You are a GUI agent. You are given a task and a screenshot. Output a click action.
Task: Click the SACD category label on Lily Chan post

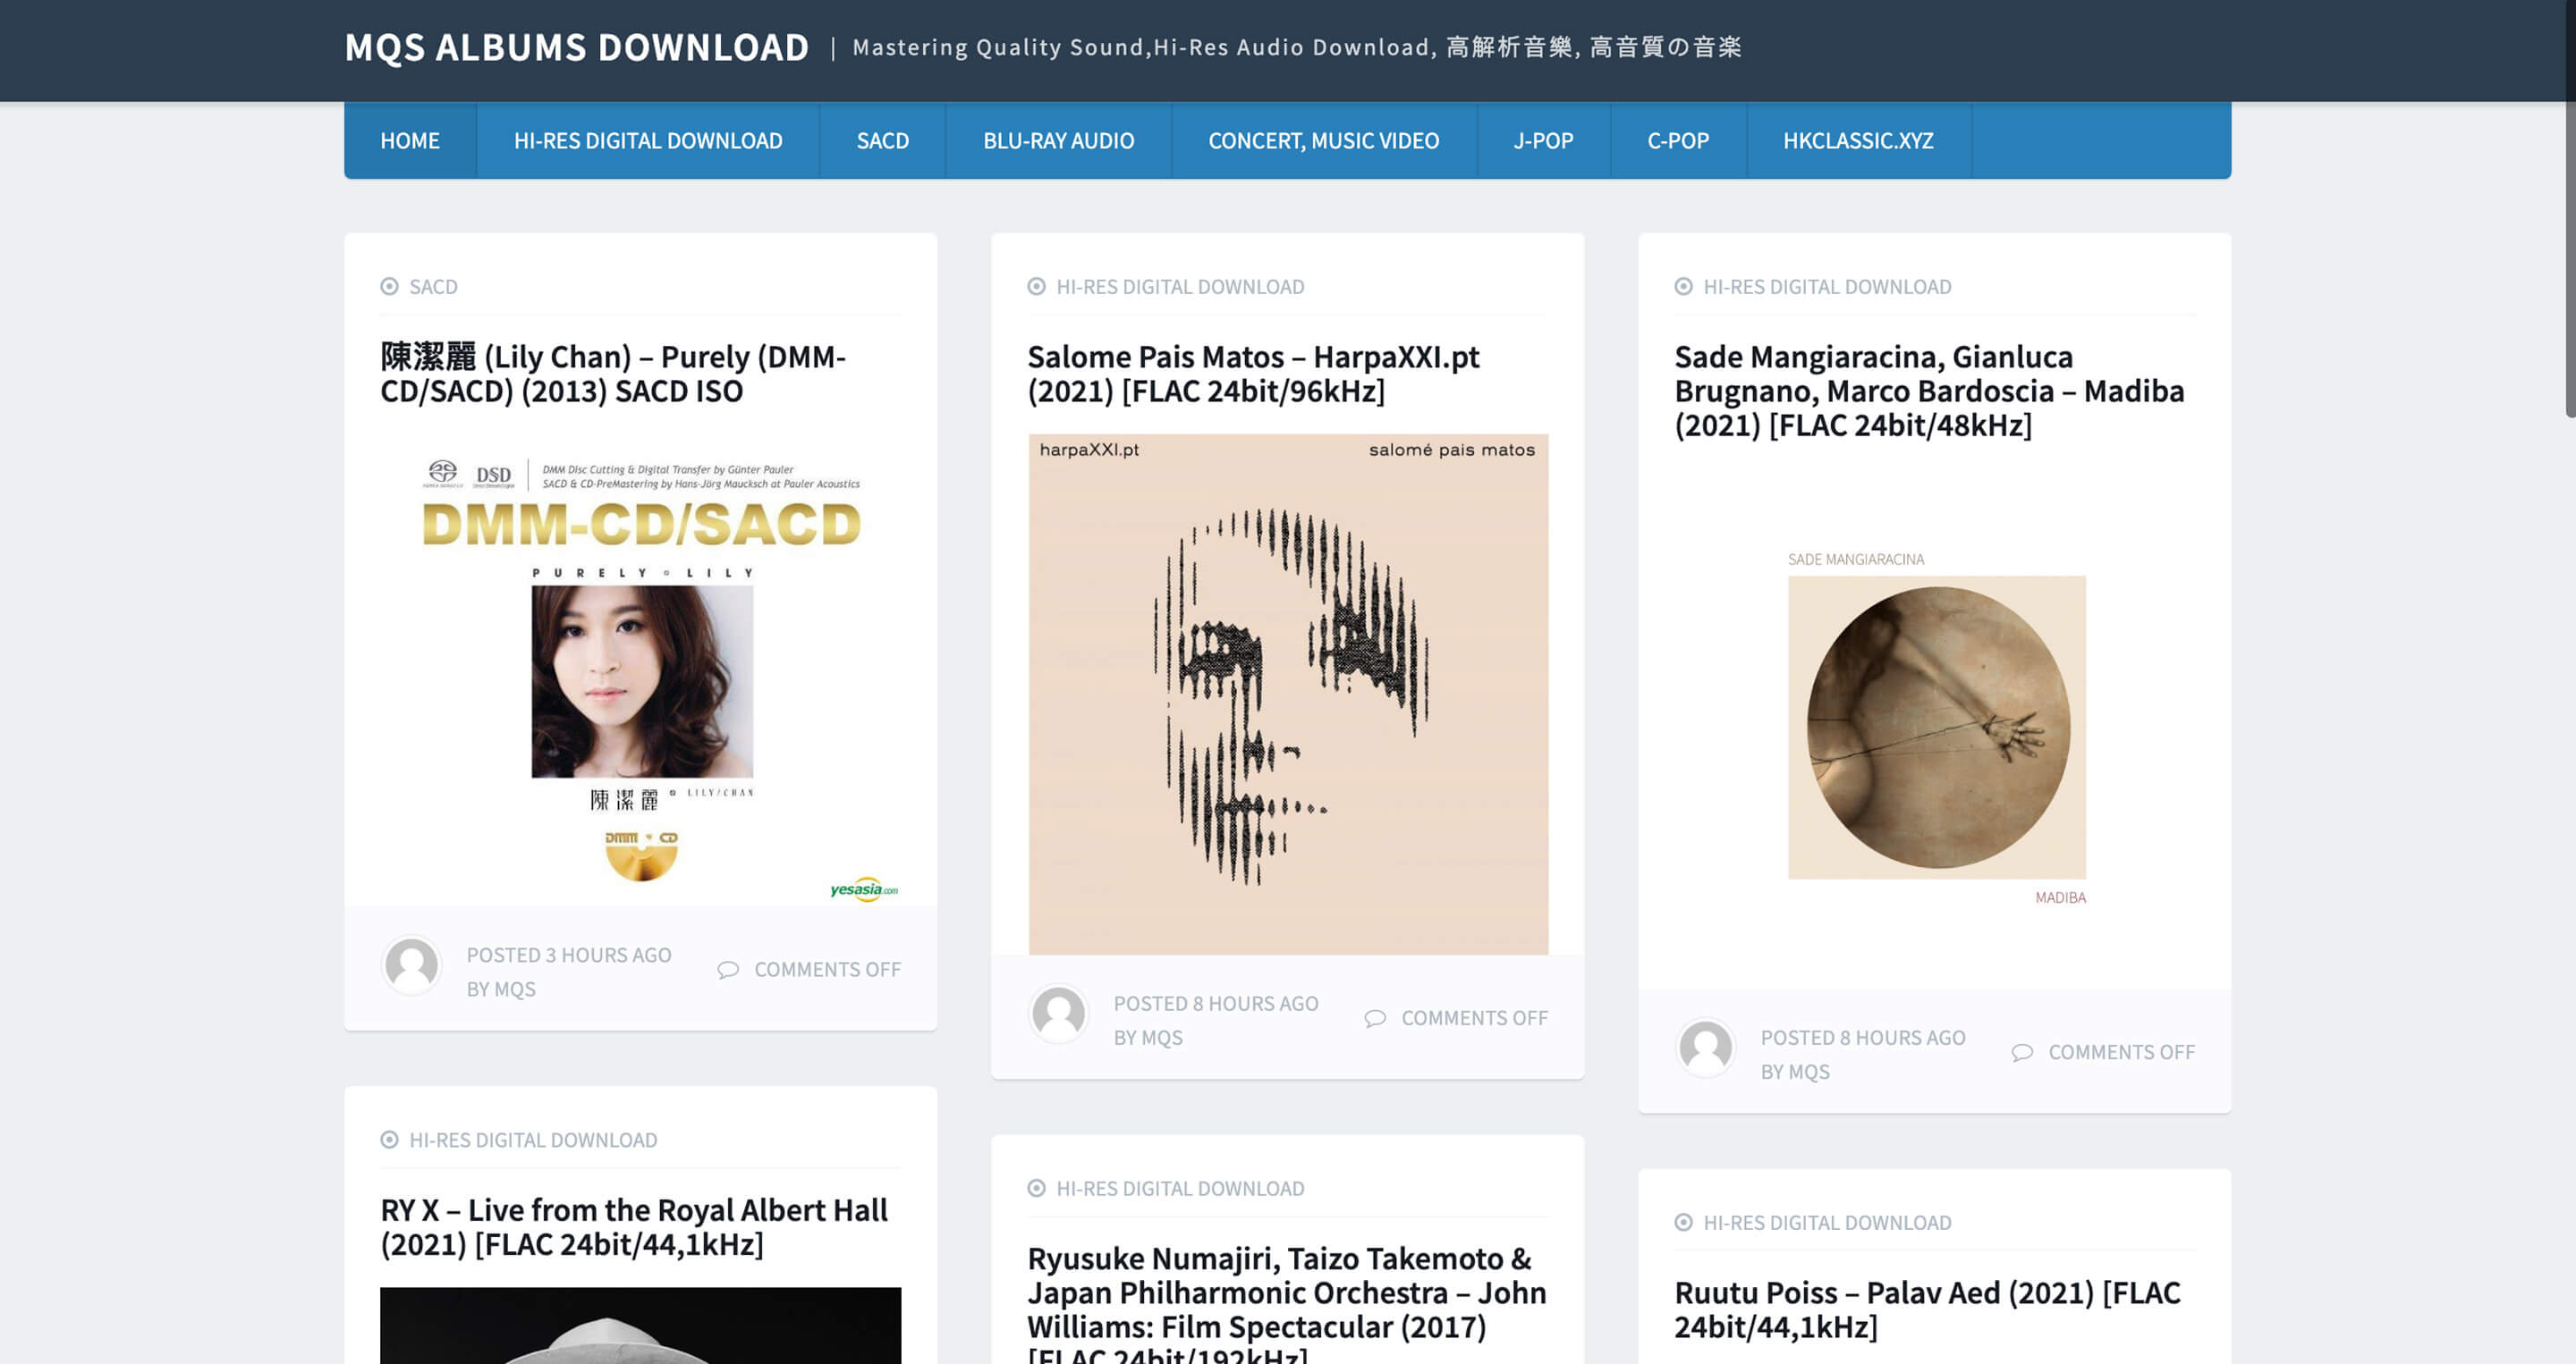click(x=433, y=287)
